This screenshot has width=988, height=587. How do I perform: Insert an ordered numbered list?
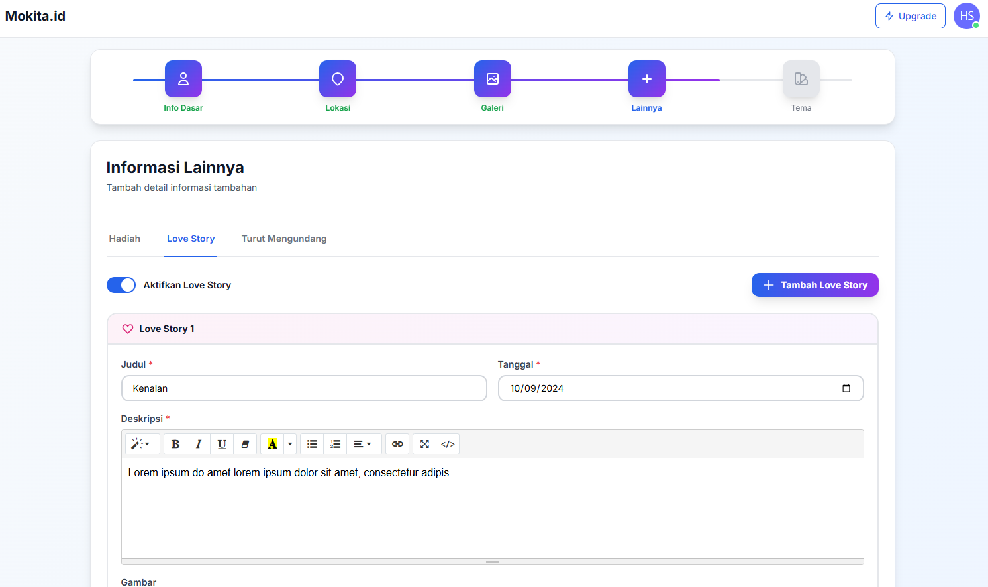(336, 444)
